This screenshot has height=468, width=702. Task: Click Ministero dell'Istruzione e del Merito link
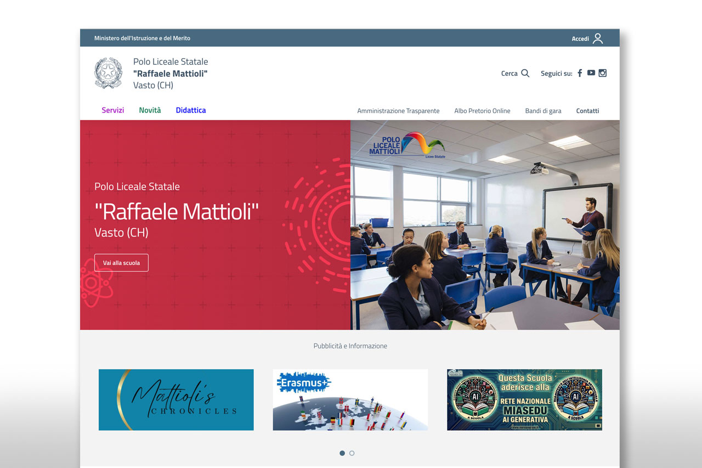click(x=142, y=38)
